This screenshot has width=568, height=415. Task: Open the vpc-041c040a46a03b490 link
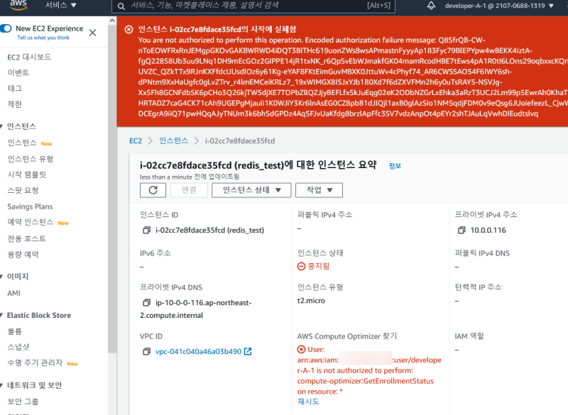(199, 351)
